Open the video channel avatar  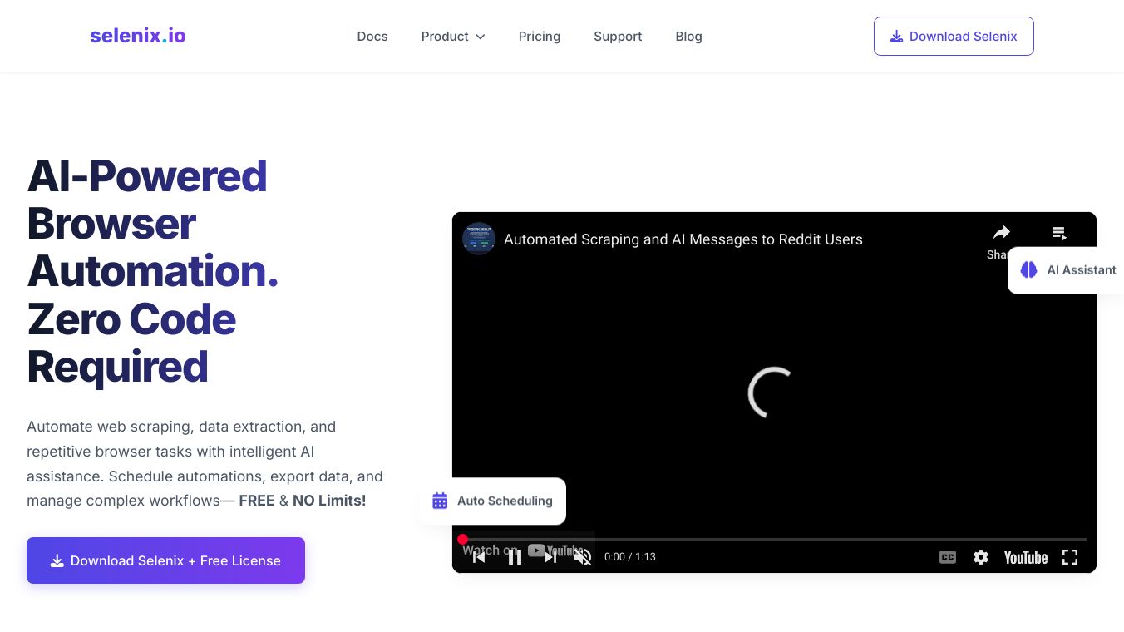(479, 239)
